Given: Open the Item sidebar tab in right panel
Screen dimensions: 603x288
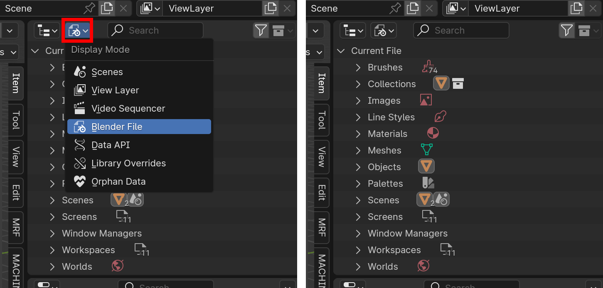Looking at the screenshot, I should (322, 83).
